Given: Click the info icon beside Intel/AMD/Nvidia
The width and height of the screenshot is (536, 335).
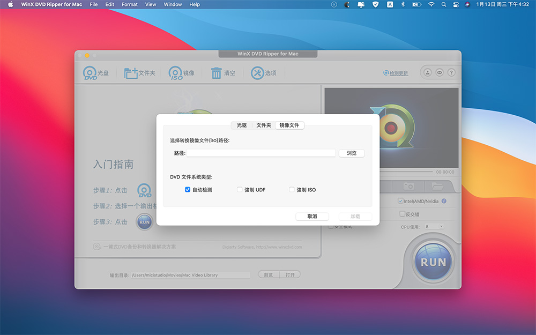Looking at the screenshot, I should (444, 201).
